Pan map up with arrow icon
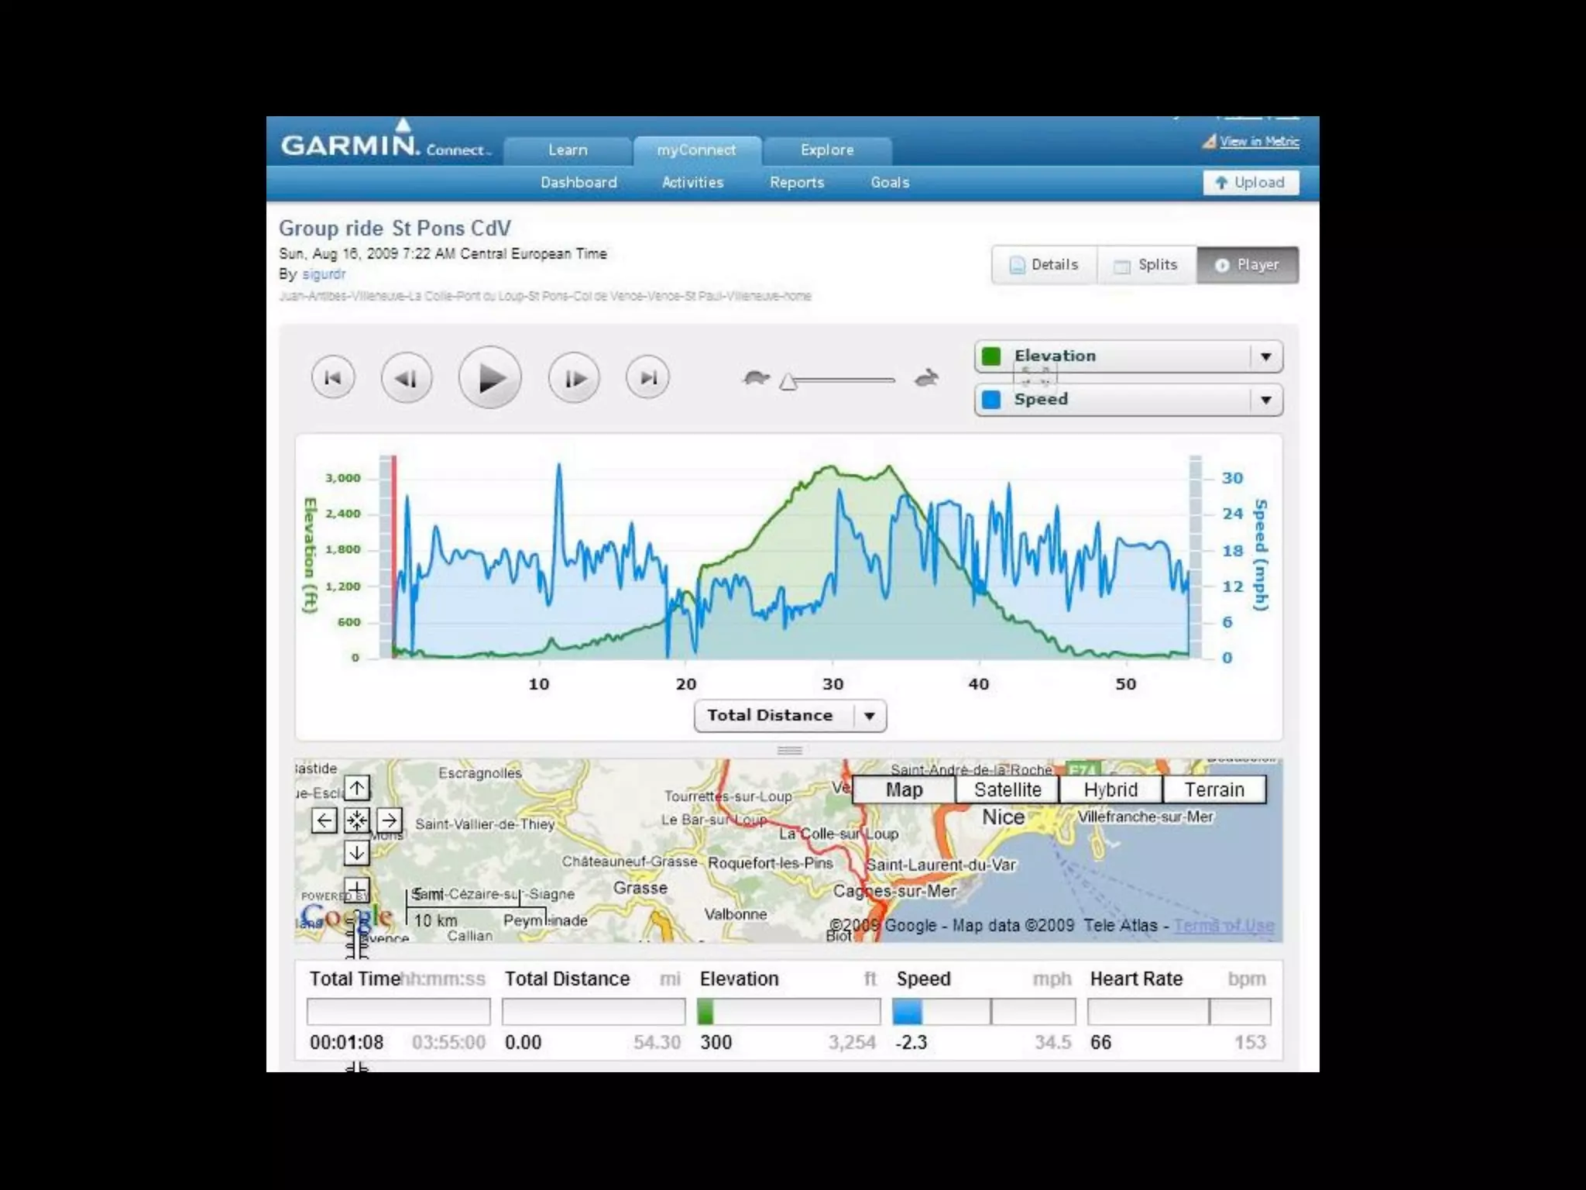This screenshot has width=1586, height=1190. click(x=356, y=788)
